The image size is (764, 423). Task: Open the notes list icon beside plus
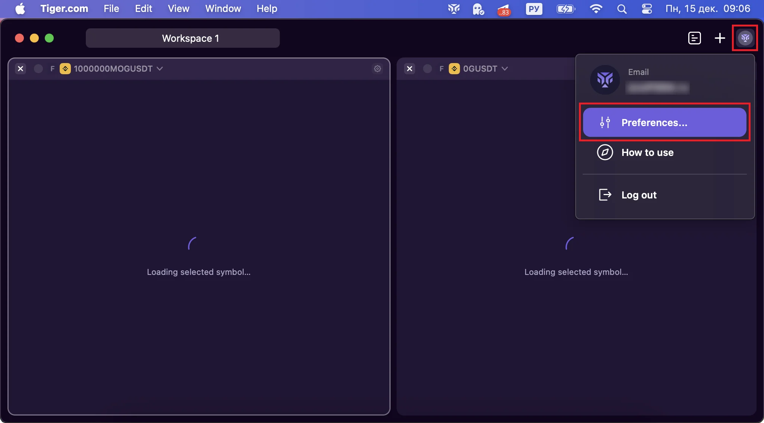[x=694, y=38]
